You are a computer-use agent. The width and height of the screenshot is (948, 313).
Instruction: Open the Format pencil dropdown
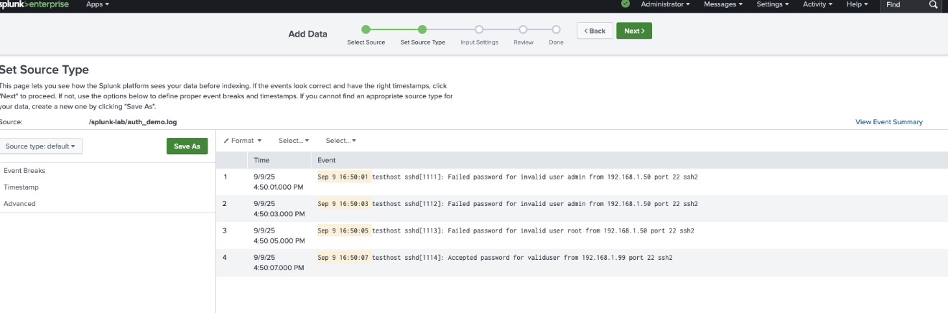pos(243,141)
